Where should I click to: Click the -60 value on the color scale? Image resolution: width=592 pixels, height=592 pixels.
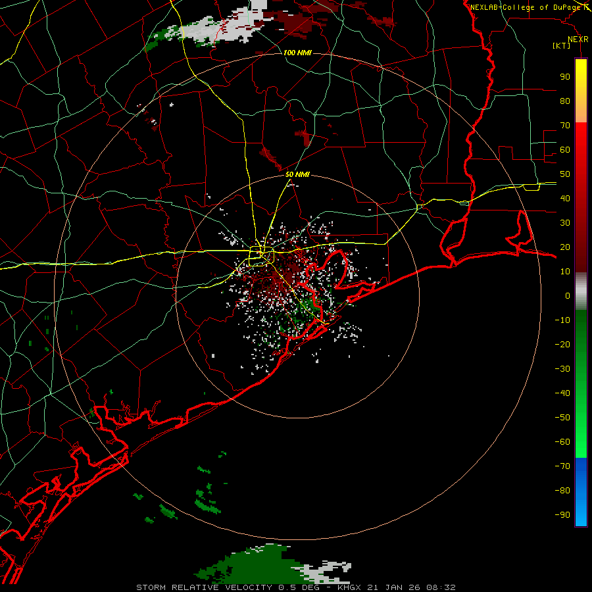click(562, 442)
